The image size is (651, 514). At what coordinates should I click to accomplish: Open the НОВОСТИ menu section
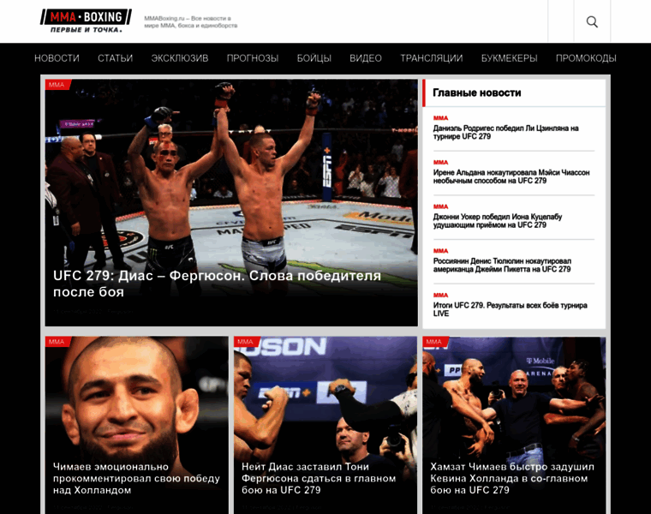coord(57,58)
